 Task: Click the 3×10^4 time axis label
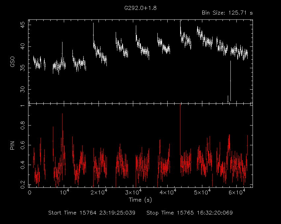point(133,192)
